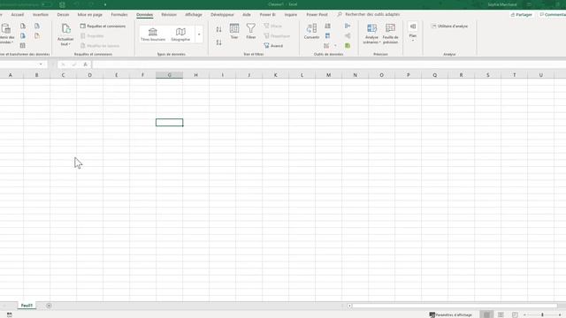
Task: Click the Remove Duplicates icon
Action: [x=327, y=35]
